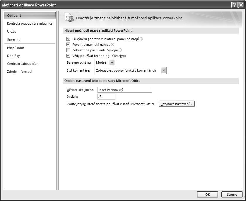
Task: Toggle Vždy používat technologii ClearType
Action: coord(69,56)
